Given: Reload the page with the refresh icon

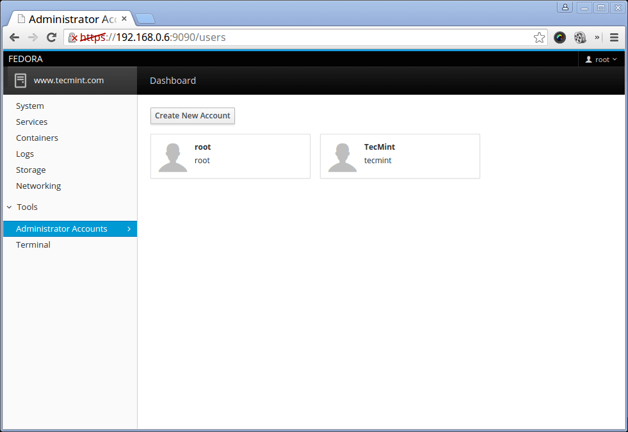Looking at the screenshot, I should (x=52, y=37).
